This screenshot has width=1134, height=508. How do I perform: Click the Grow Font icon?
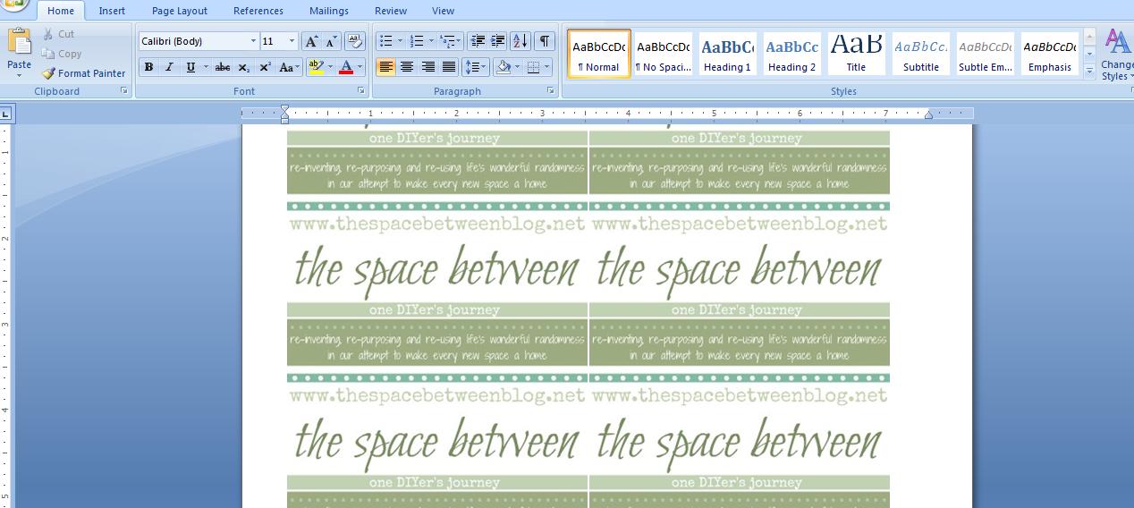pyautogui.click(x=310, y=41)
